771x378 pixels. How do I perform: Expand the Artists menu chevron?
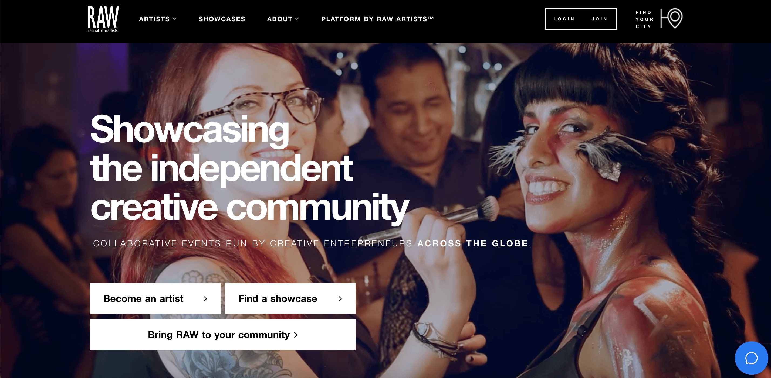click(x=174, y=19)
